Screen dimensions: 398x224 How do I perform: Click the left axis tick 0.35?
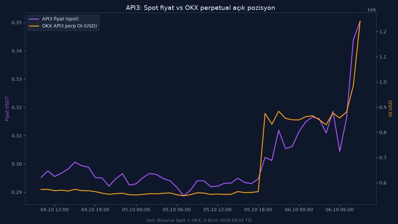click(x=17, y=23)
